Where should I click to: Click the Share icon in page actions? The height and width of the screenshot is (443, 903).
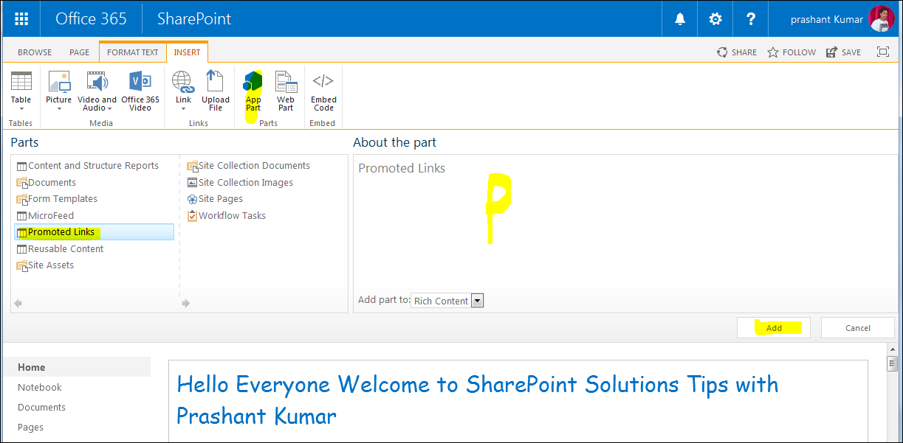point(722,52)
